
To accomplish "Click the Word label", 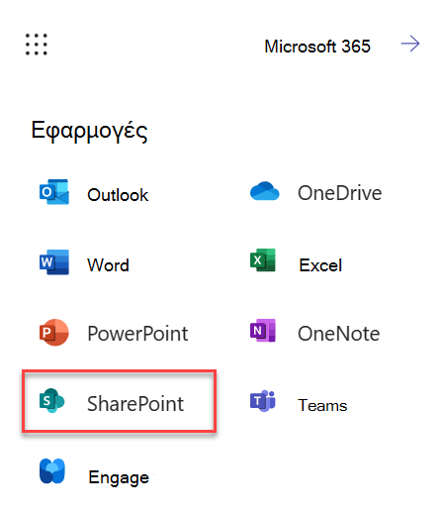I will (x=108, y=265).
